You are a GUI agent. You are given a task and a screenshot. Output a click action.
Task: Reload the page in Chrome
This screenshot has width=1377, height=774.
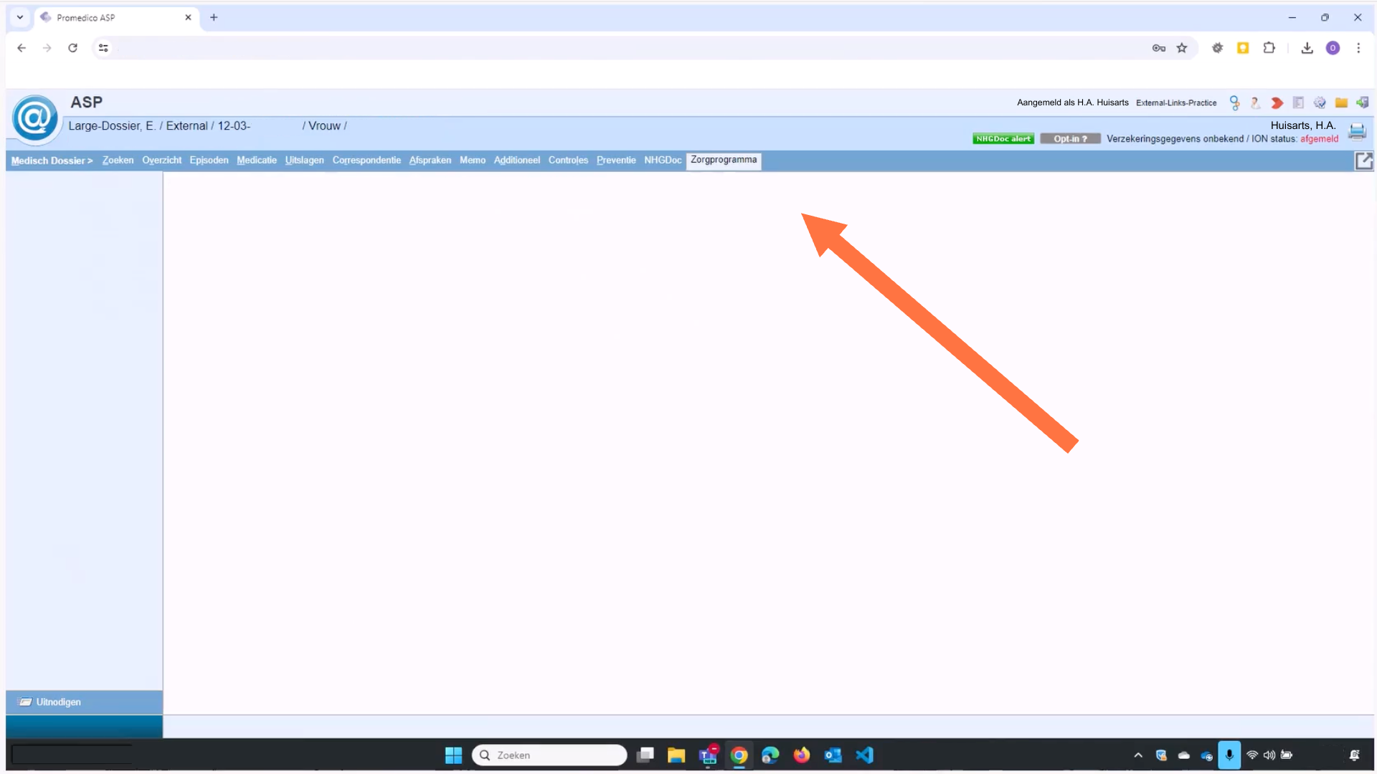pos(72,48)
